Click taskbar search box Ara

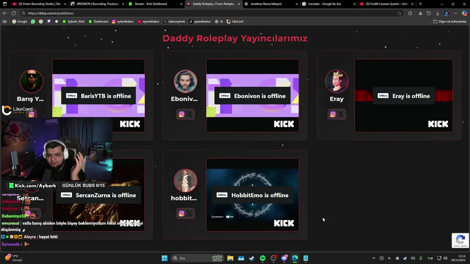[x=197, y=258]
